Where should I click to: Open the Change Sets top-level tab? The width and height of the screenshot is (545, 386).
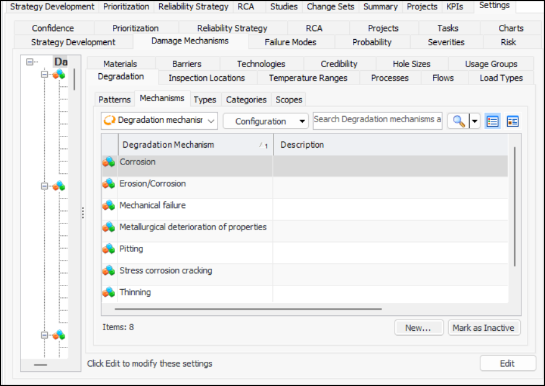pos(331,7)
